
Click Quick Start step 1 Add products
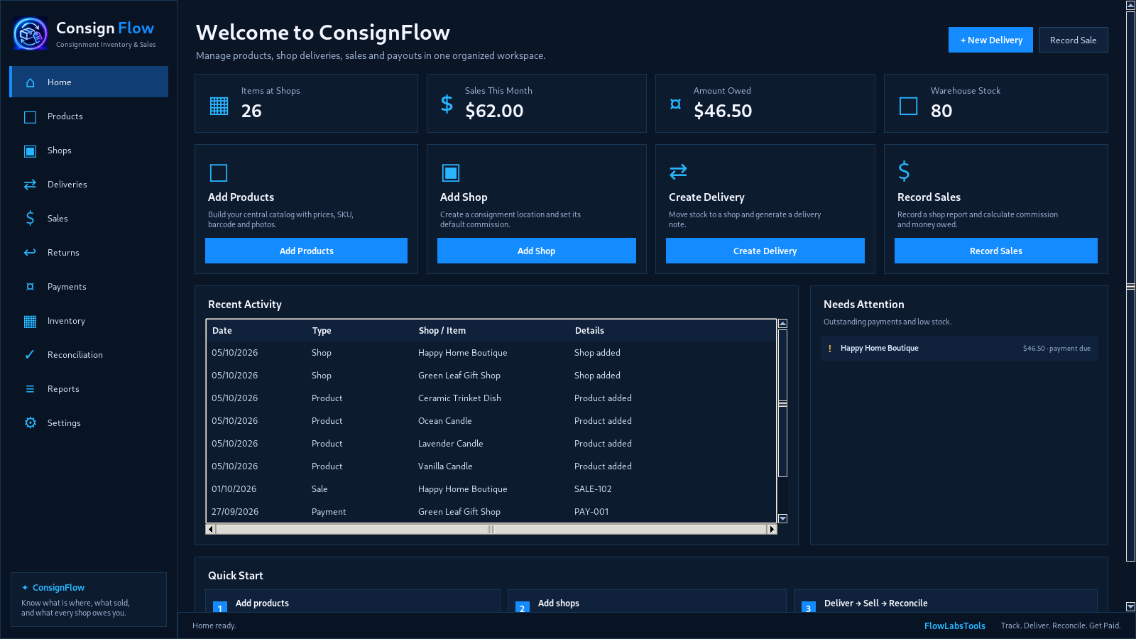pyautogui.click(x=353, y=601)
